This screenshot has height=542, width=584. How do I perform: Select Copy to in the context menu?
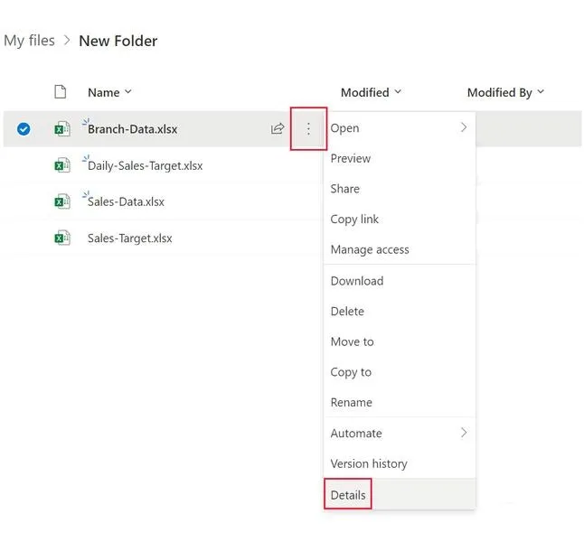(400, 372)
